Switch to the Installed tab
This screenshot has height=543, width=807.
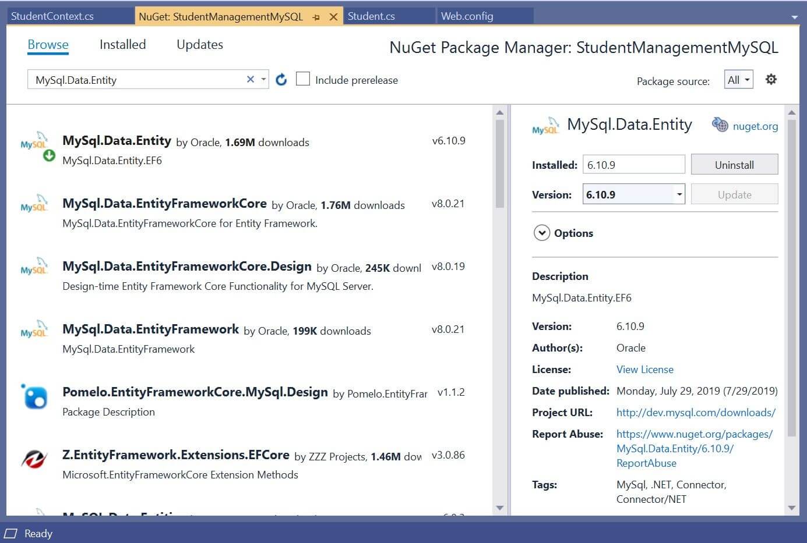[x=122, y=45]
